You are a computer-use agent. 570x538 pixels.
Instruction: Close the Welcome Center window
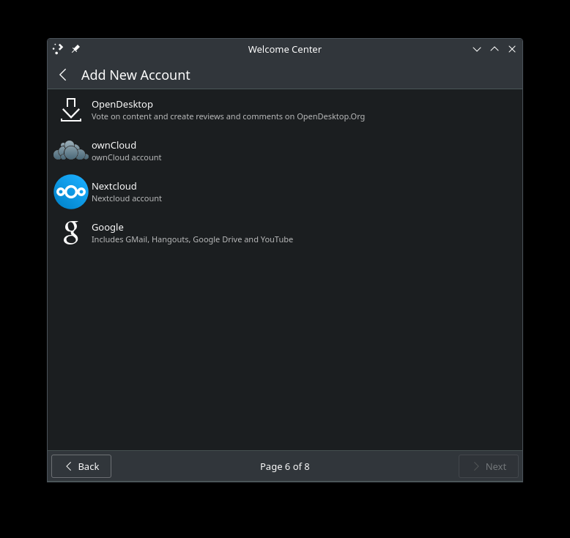point(512,49)
